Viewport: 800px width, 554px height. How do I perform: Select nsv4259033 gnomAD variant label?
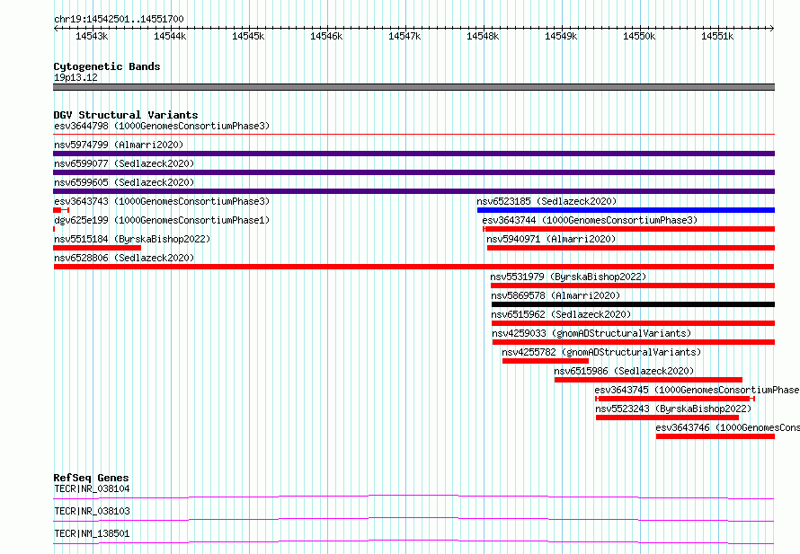(x=591, y=333)
